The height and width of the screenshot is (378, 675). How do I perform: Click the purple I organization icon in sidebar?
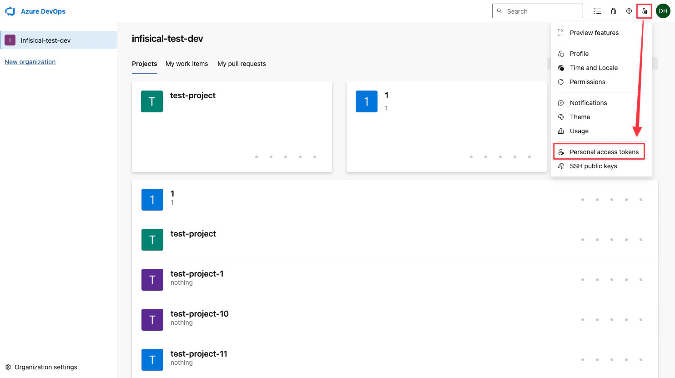pyautogui.click(x=10, y=40)
